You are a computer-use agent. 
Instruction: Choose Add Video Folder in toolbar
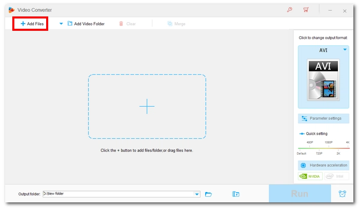tap(86, 24)
